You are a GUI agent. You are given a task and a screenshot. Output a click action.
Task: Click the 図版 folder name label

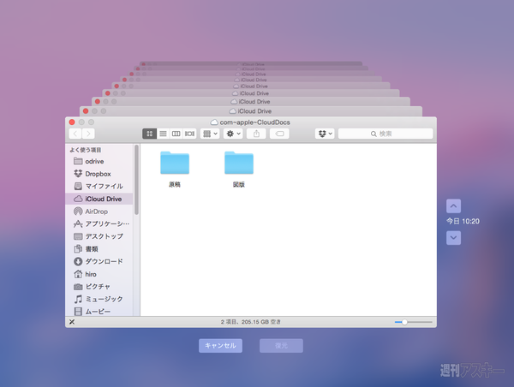pos(239,184)
